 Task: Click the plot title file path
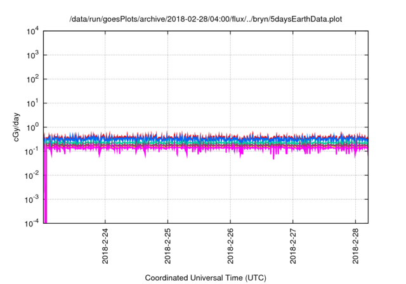(x=206, y=19)
